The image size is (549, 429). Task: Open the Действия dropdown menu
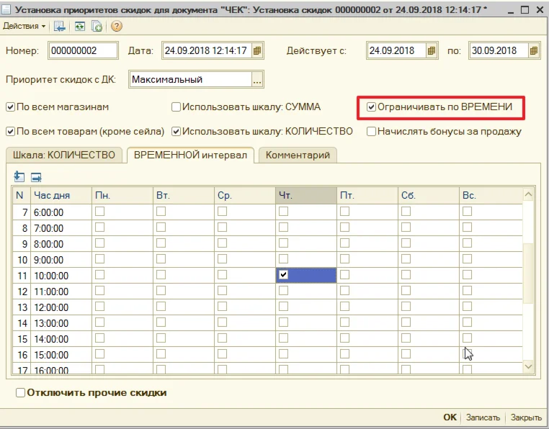[24, 26]
